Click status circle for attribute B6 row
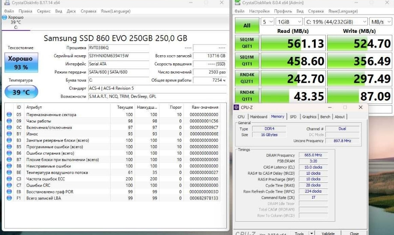Image resolution: width=394 pixels, height=235 pixels. (x=9, y=153)
